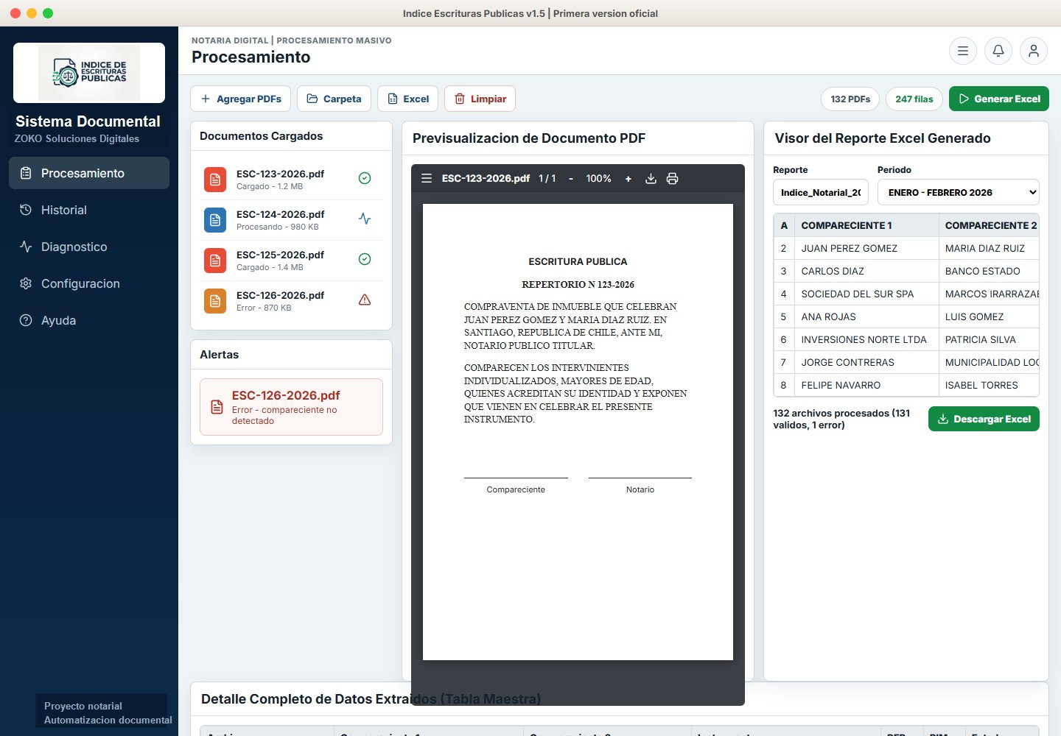Click Agregar PDFs button
The height and width of the screenshot is (736, 1061).
241,99
